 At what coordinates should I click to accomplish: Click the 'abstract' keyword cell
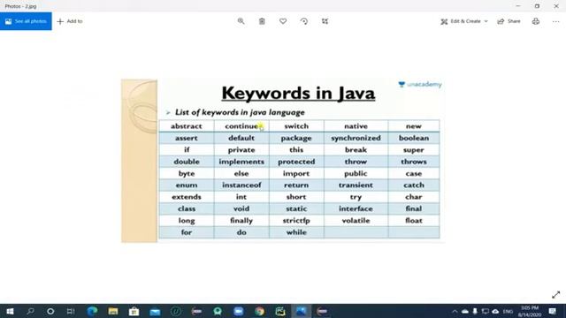click(x=187, y=126)
